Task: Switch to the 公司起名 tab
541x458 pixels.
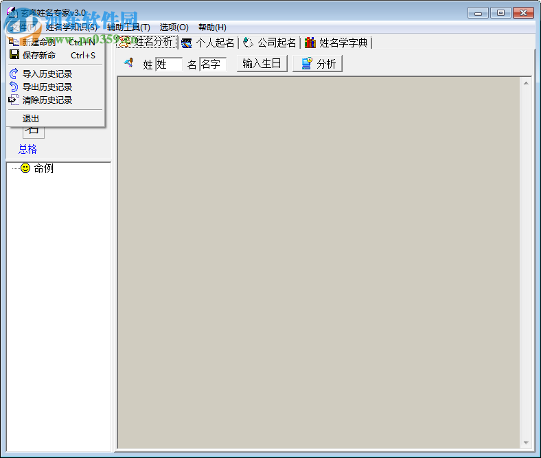Action: [269, 43]
